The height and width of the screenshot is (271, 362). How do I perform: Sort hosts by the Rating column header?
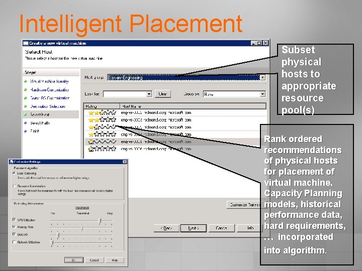(x=102, y=106)
